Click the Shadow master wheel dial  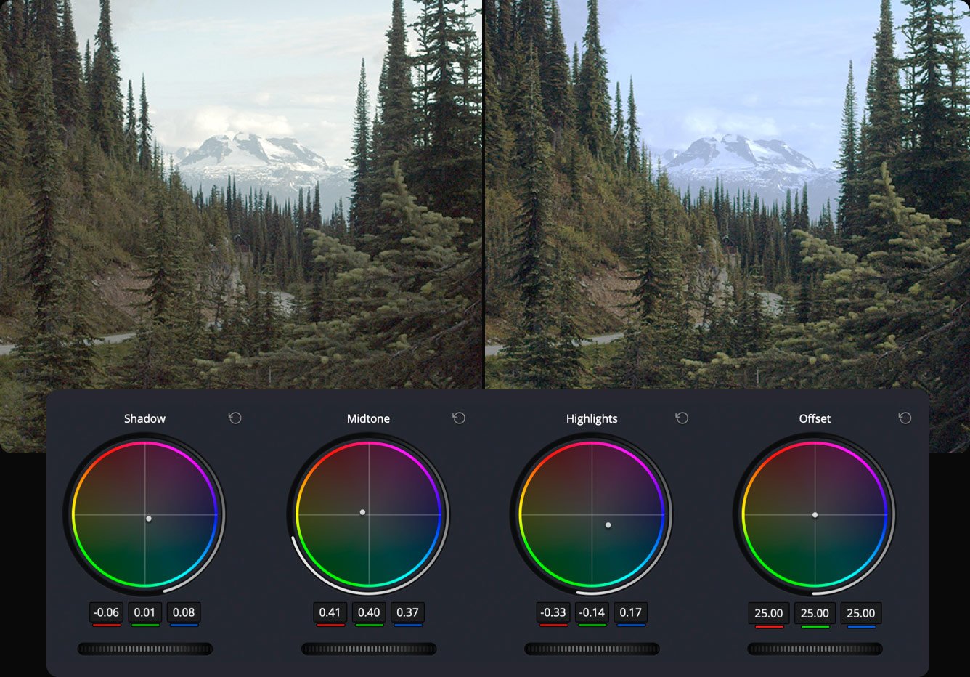(144, 647)
